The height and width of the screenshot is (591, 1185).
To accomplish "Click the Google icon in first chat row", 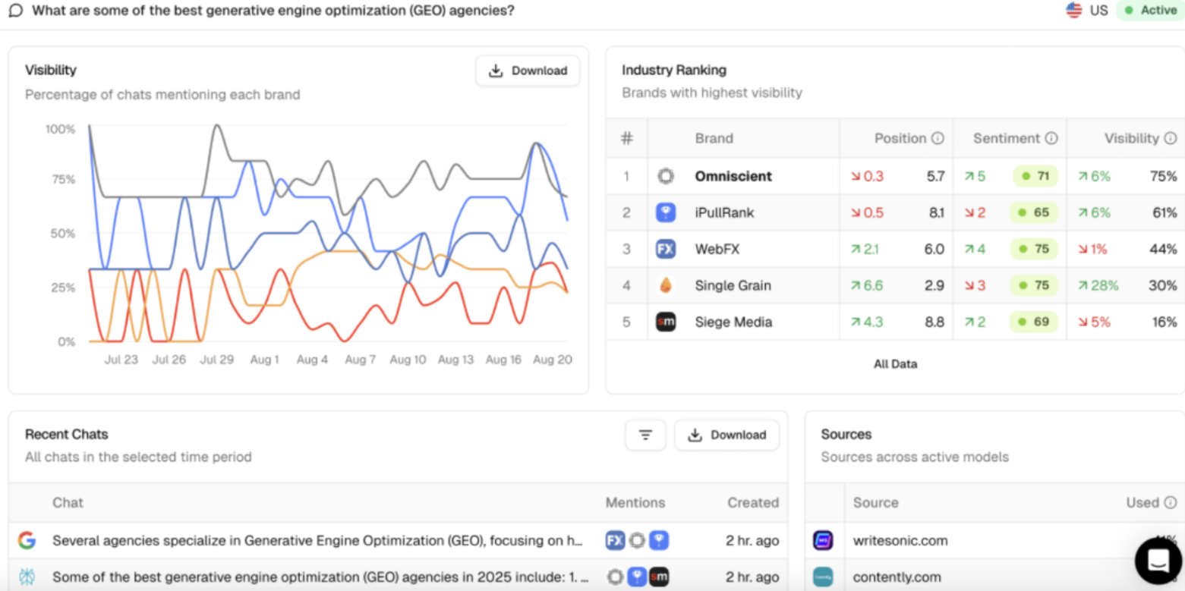I will (x=27, y=541).
